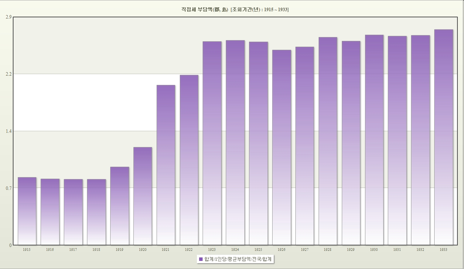Select the bar for 1926

[x=281, y=147]
